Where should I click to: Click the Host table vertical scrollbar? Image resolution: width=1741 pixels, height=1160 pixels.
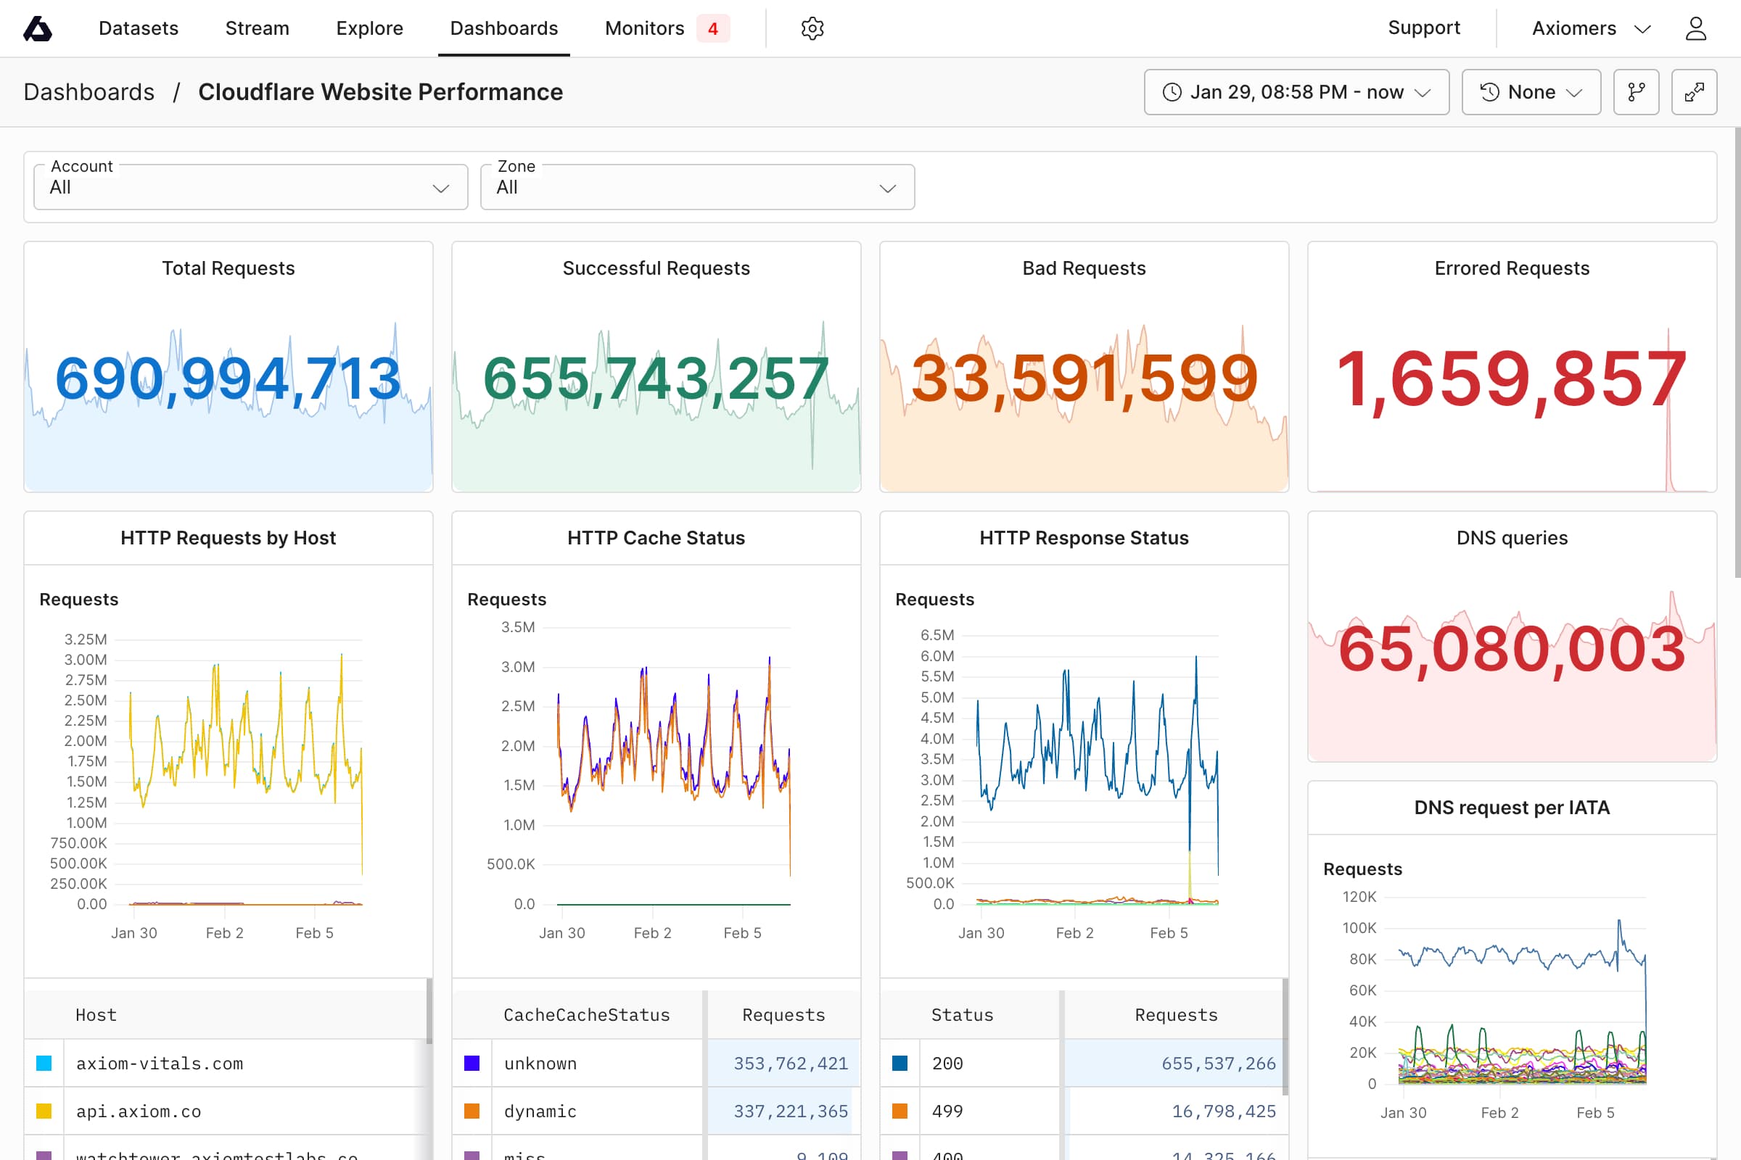click(x=429, y=1011)
